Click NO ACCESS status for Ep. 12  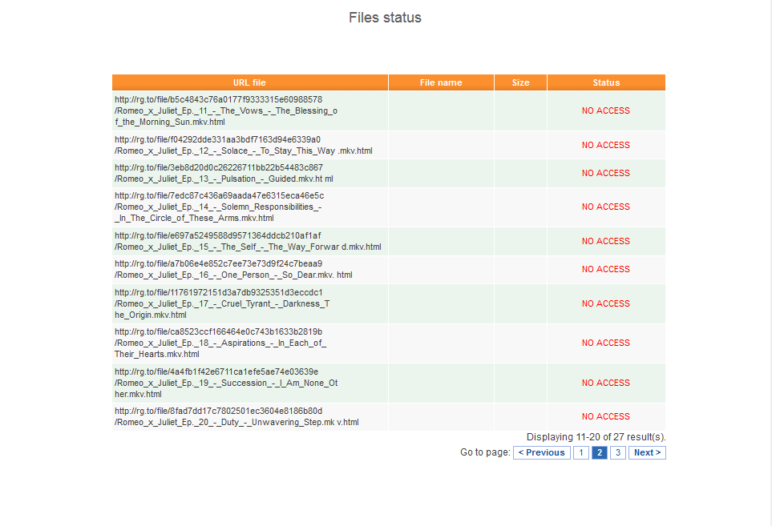point(605,145)
